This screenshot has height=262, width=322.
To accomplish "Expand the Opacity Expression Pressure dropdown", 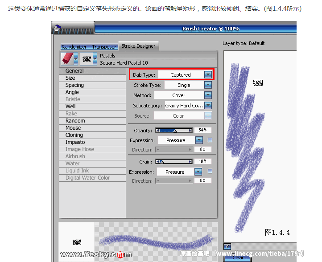I will pyautogui.click(x=199, y=140).
